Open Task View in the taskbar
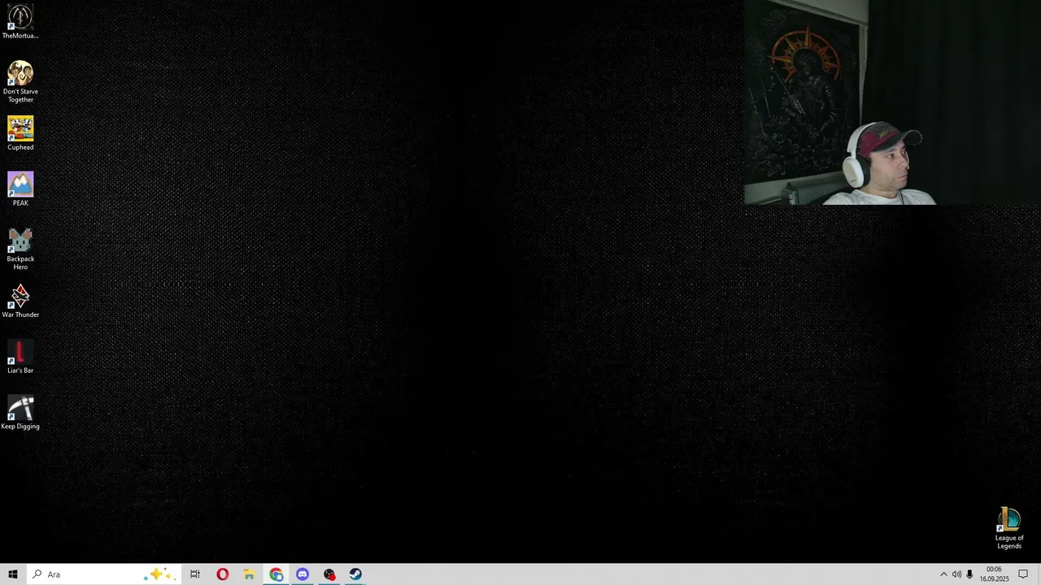Viewport: 1041px width, 585px height. pyautogui.click(x=195, y=574)
